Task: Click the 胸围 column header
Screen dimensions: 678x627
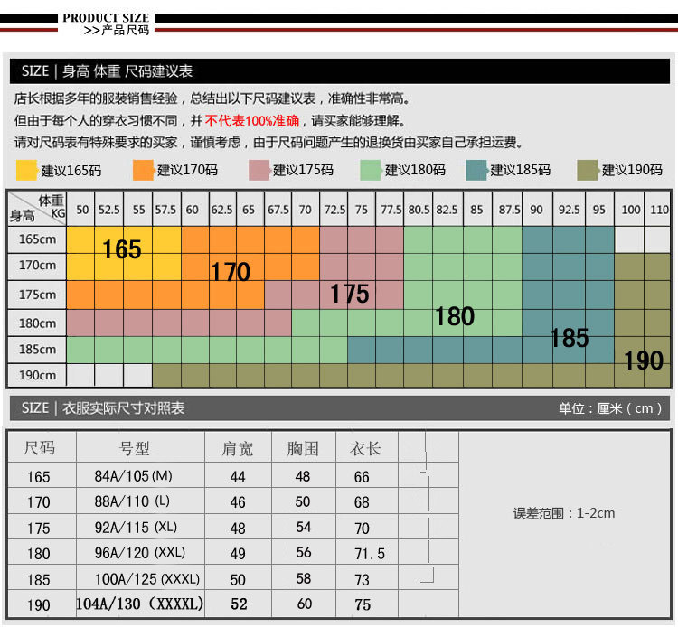Action: coord(303,448)
